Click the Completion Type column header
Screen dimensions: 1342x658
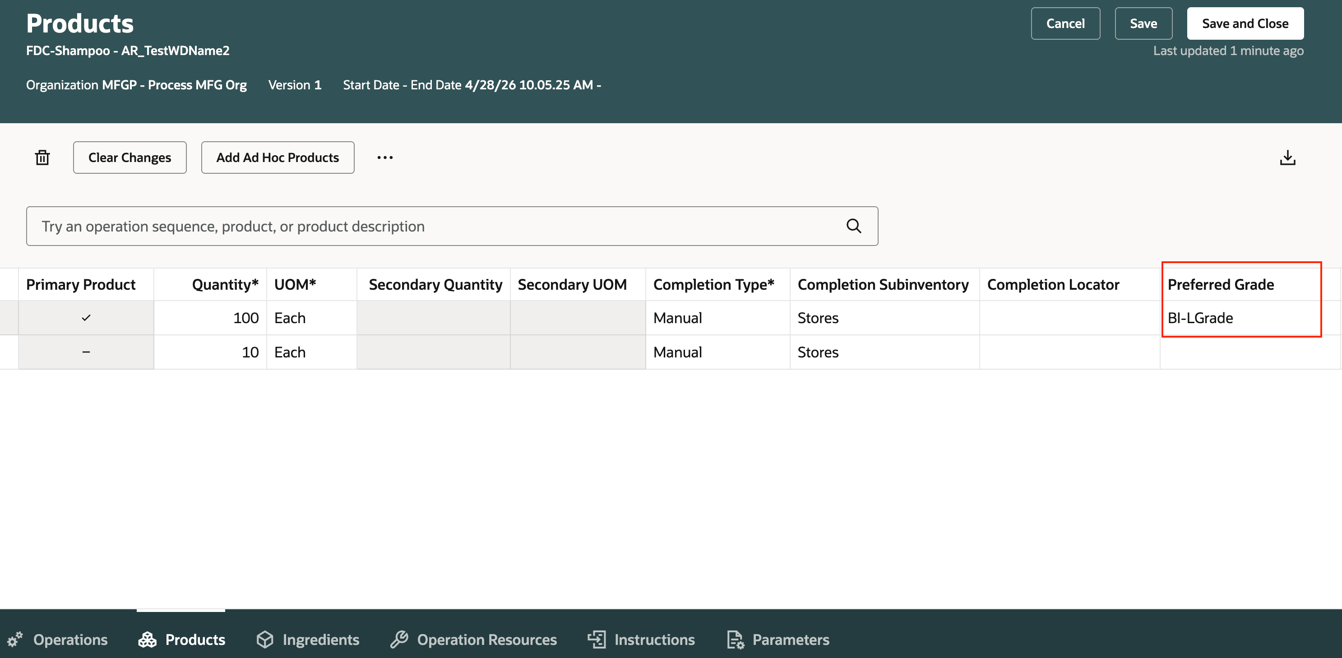click(718, 284)
